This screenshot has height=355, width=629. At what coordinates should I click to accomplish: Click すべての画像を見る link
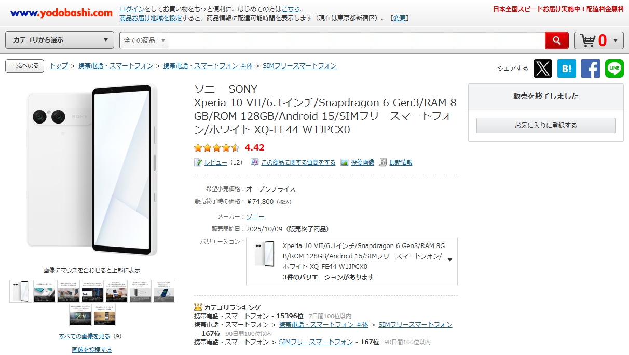tap(85, 336)
